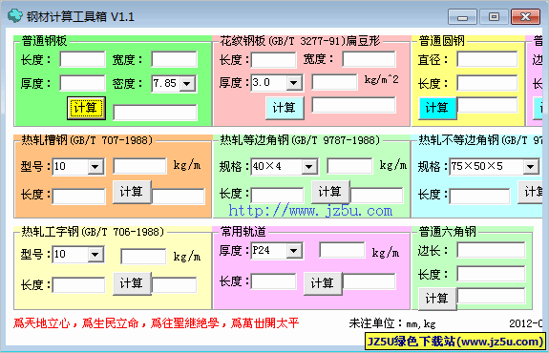
Task: Open 花纹钢板 厚度 3.0 dropdown
Action: pos(294,83)
